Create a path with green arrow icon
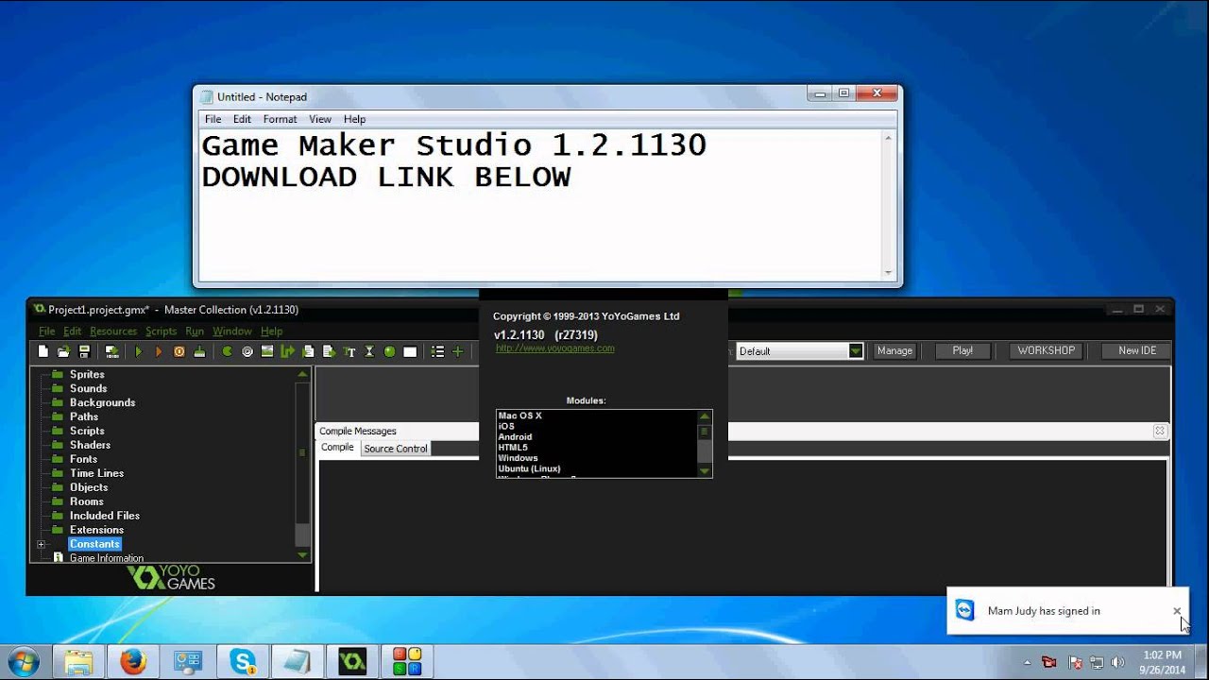The width and height of the screenshot is (1209, 680). [x=287, y=351]
